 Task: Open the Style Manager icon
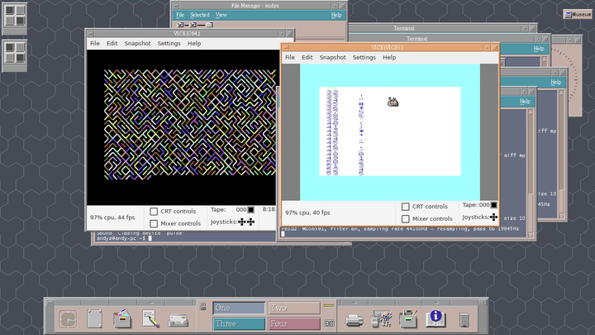[381, 318]
